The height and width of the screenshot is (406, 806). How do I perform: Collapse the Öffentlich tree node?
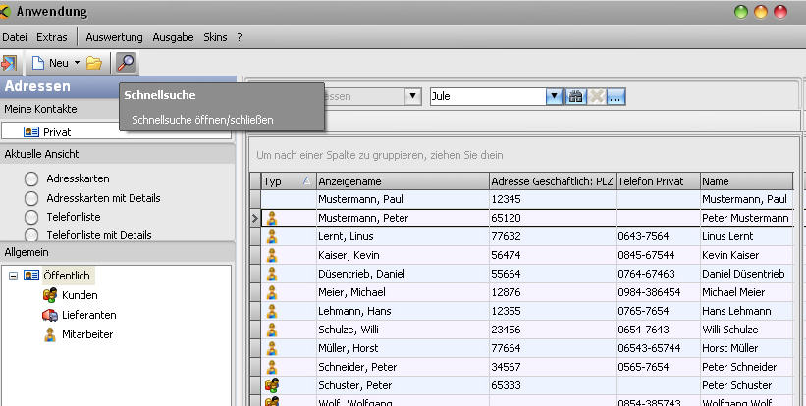[14, 276]
